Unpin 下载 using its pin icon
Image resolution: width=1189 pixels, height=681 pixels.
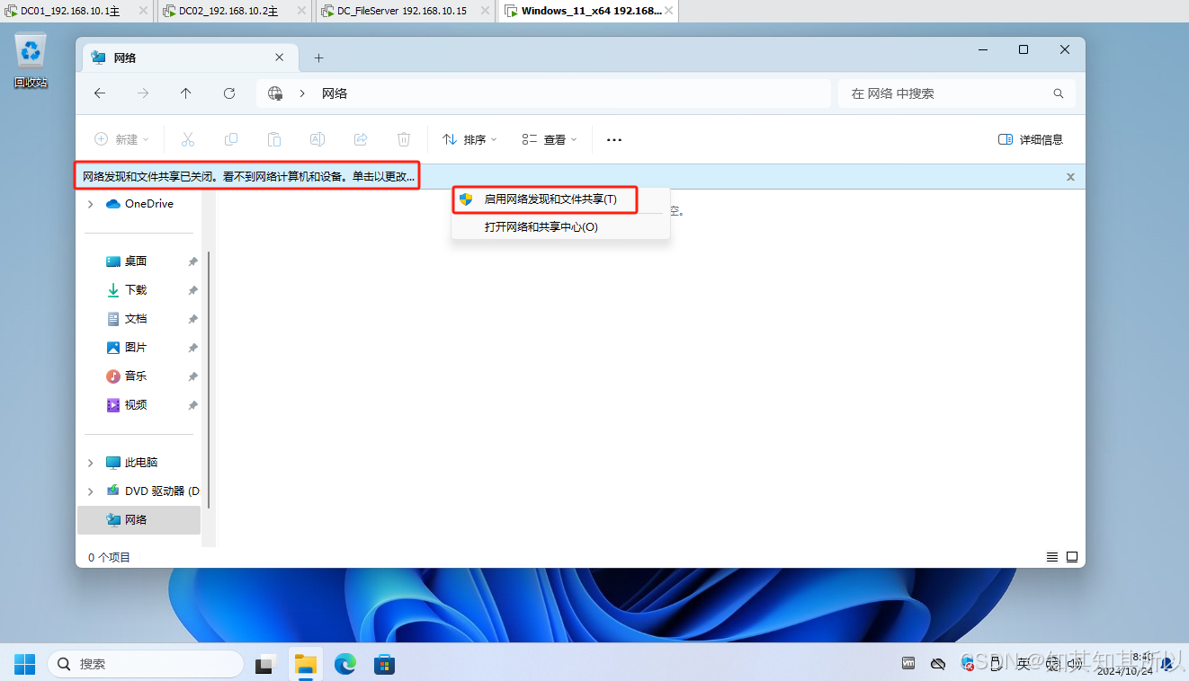192,290
